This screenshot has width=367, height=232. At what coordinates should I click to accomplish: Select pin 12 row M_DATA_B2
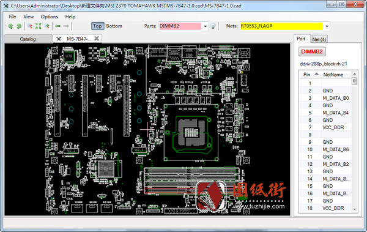pos(325,164)
